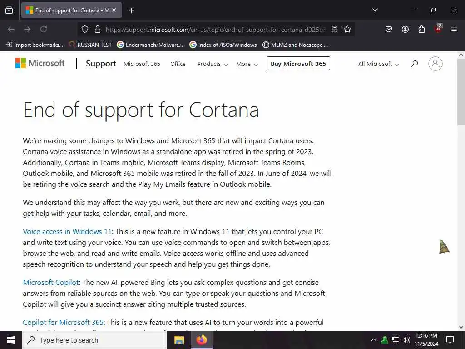
Task: Go forward one page
Action: (x=27, y=29)
